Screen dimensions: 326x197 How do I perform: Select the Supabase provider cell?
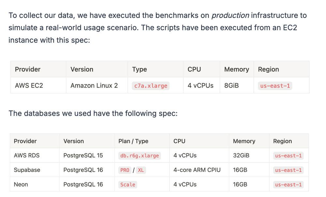(x=27, y=170)
